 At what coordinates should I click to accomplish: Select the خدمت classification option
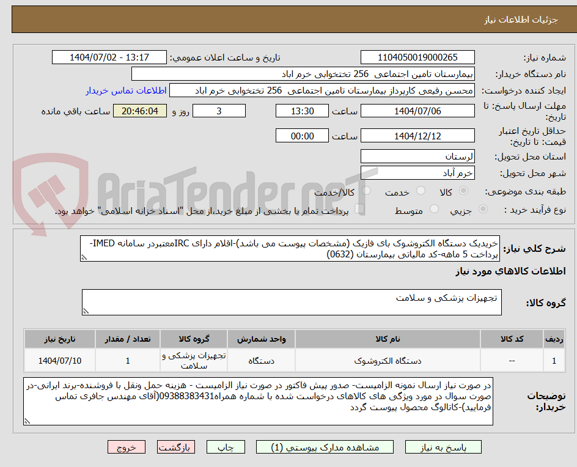420,190
